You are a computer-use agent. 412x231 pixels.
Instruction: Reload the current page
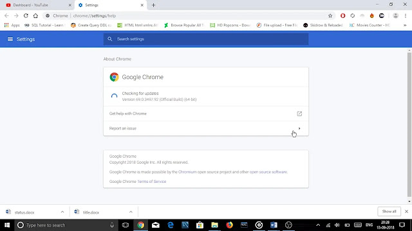26,15
